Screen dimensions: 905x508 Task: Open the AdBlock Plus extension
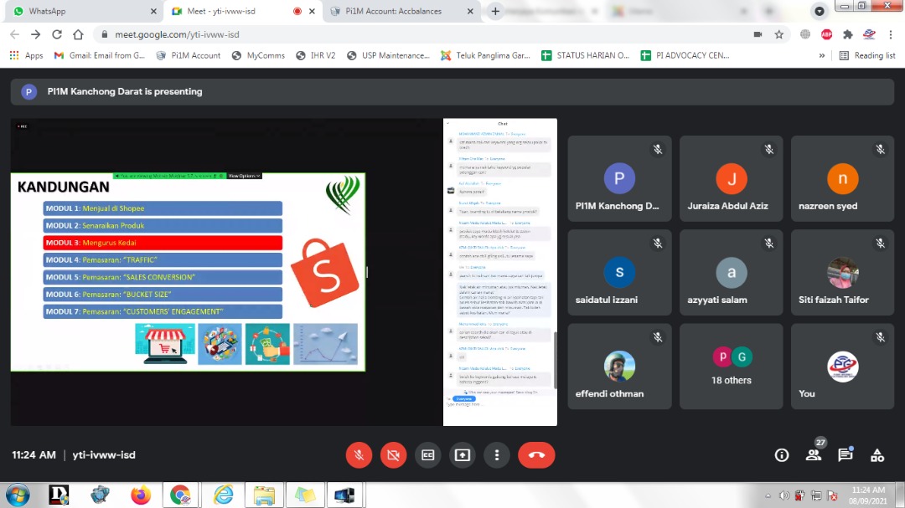(x=826, y=34)
